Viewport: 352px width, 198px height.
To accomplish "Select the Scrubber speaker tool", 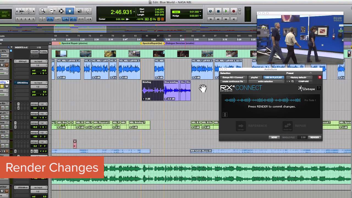I will (79, 11).
